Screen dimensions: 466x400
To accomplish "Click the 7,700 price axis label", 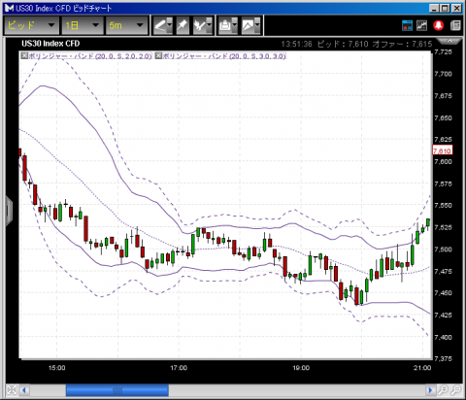I will pyautogui.click(x=443, y=74).
